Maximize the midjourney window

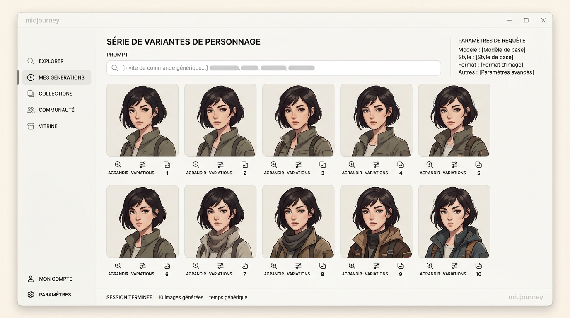pyautogui.click(x=526, y=20)
